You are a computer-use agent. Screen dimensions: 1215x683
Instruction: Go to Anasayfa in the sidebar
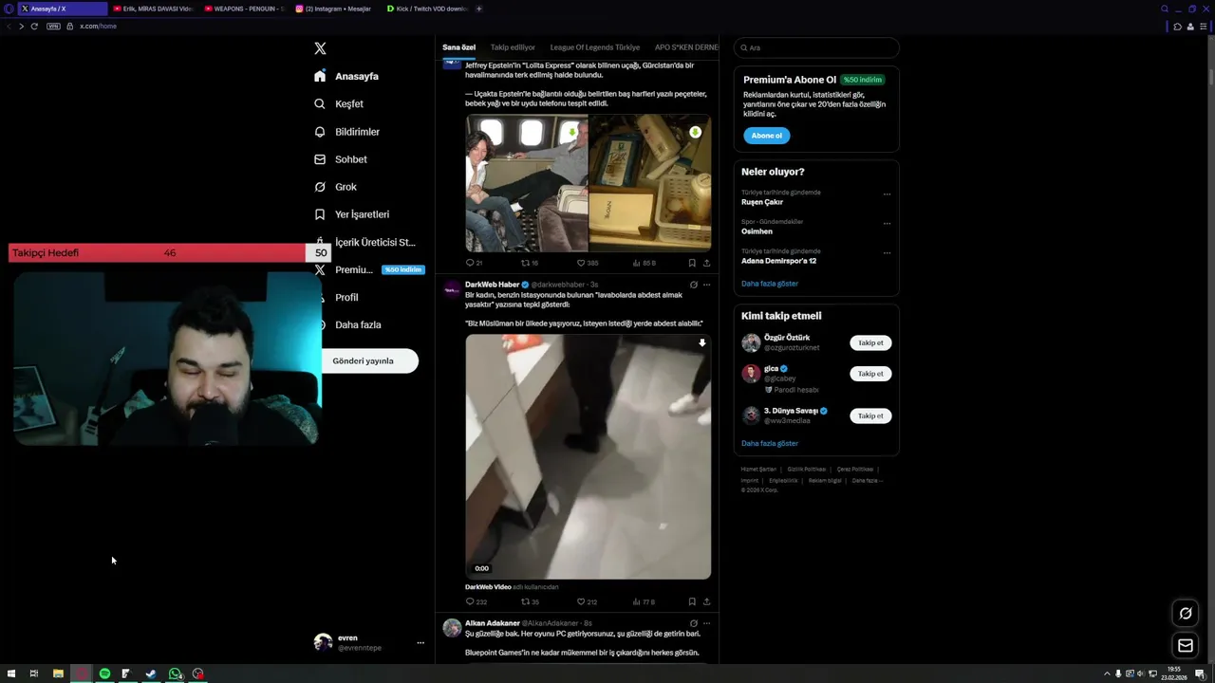point(346,76)
